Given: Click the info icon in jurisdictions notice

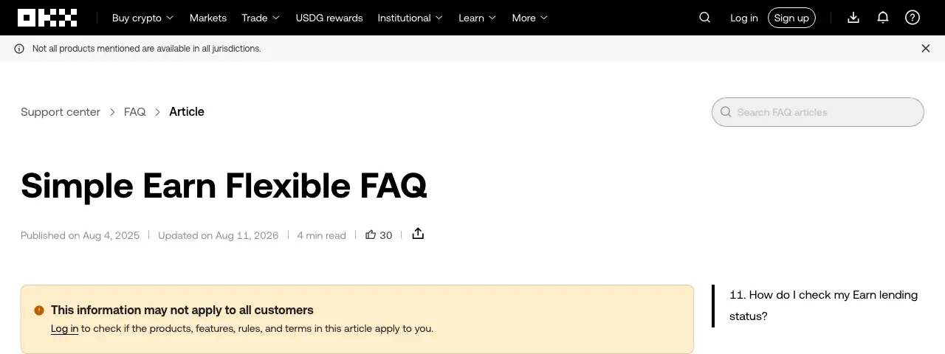Looking at the screenshot, I should [x=19, y=49].
